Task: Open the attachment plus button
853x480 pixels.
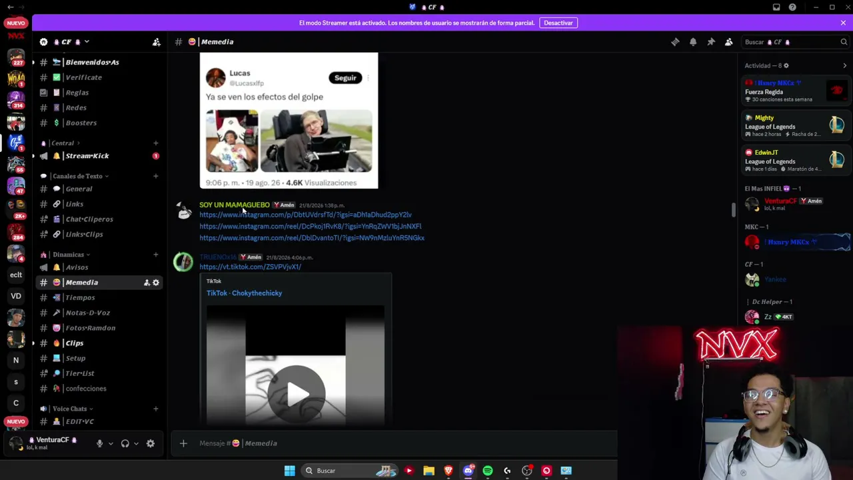Action: [183, 443]
